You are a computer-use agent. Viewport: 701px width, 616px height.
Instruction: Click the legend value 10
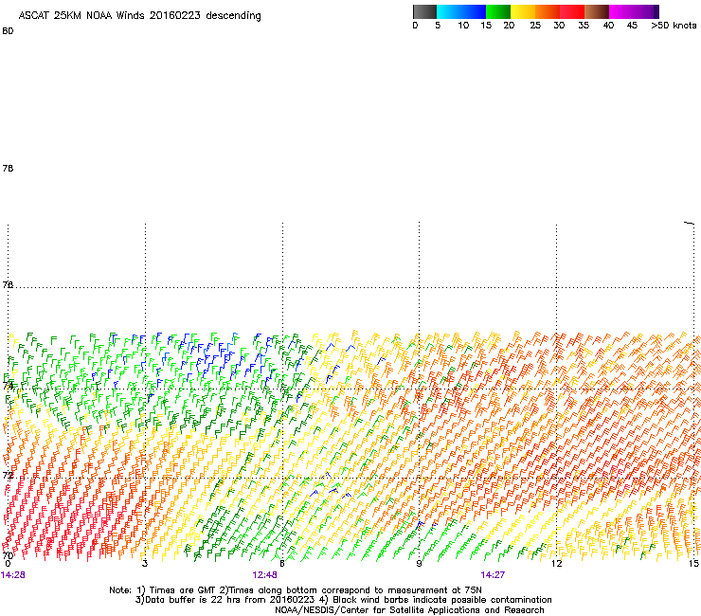click(x=463, y=26)
